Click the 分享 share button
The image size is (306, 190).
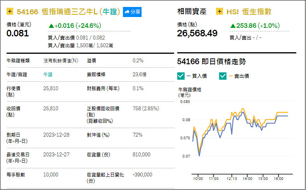(x=132, y=12)
